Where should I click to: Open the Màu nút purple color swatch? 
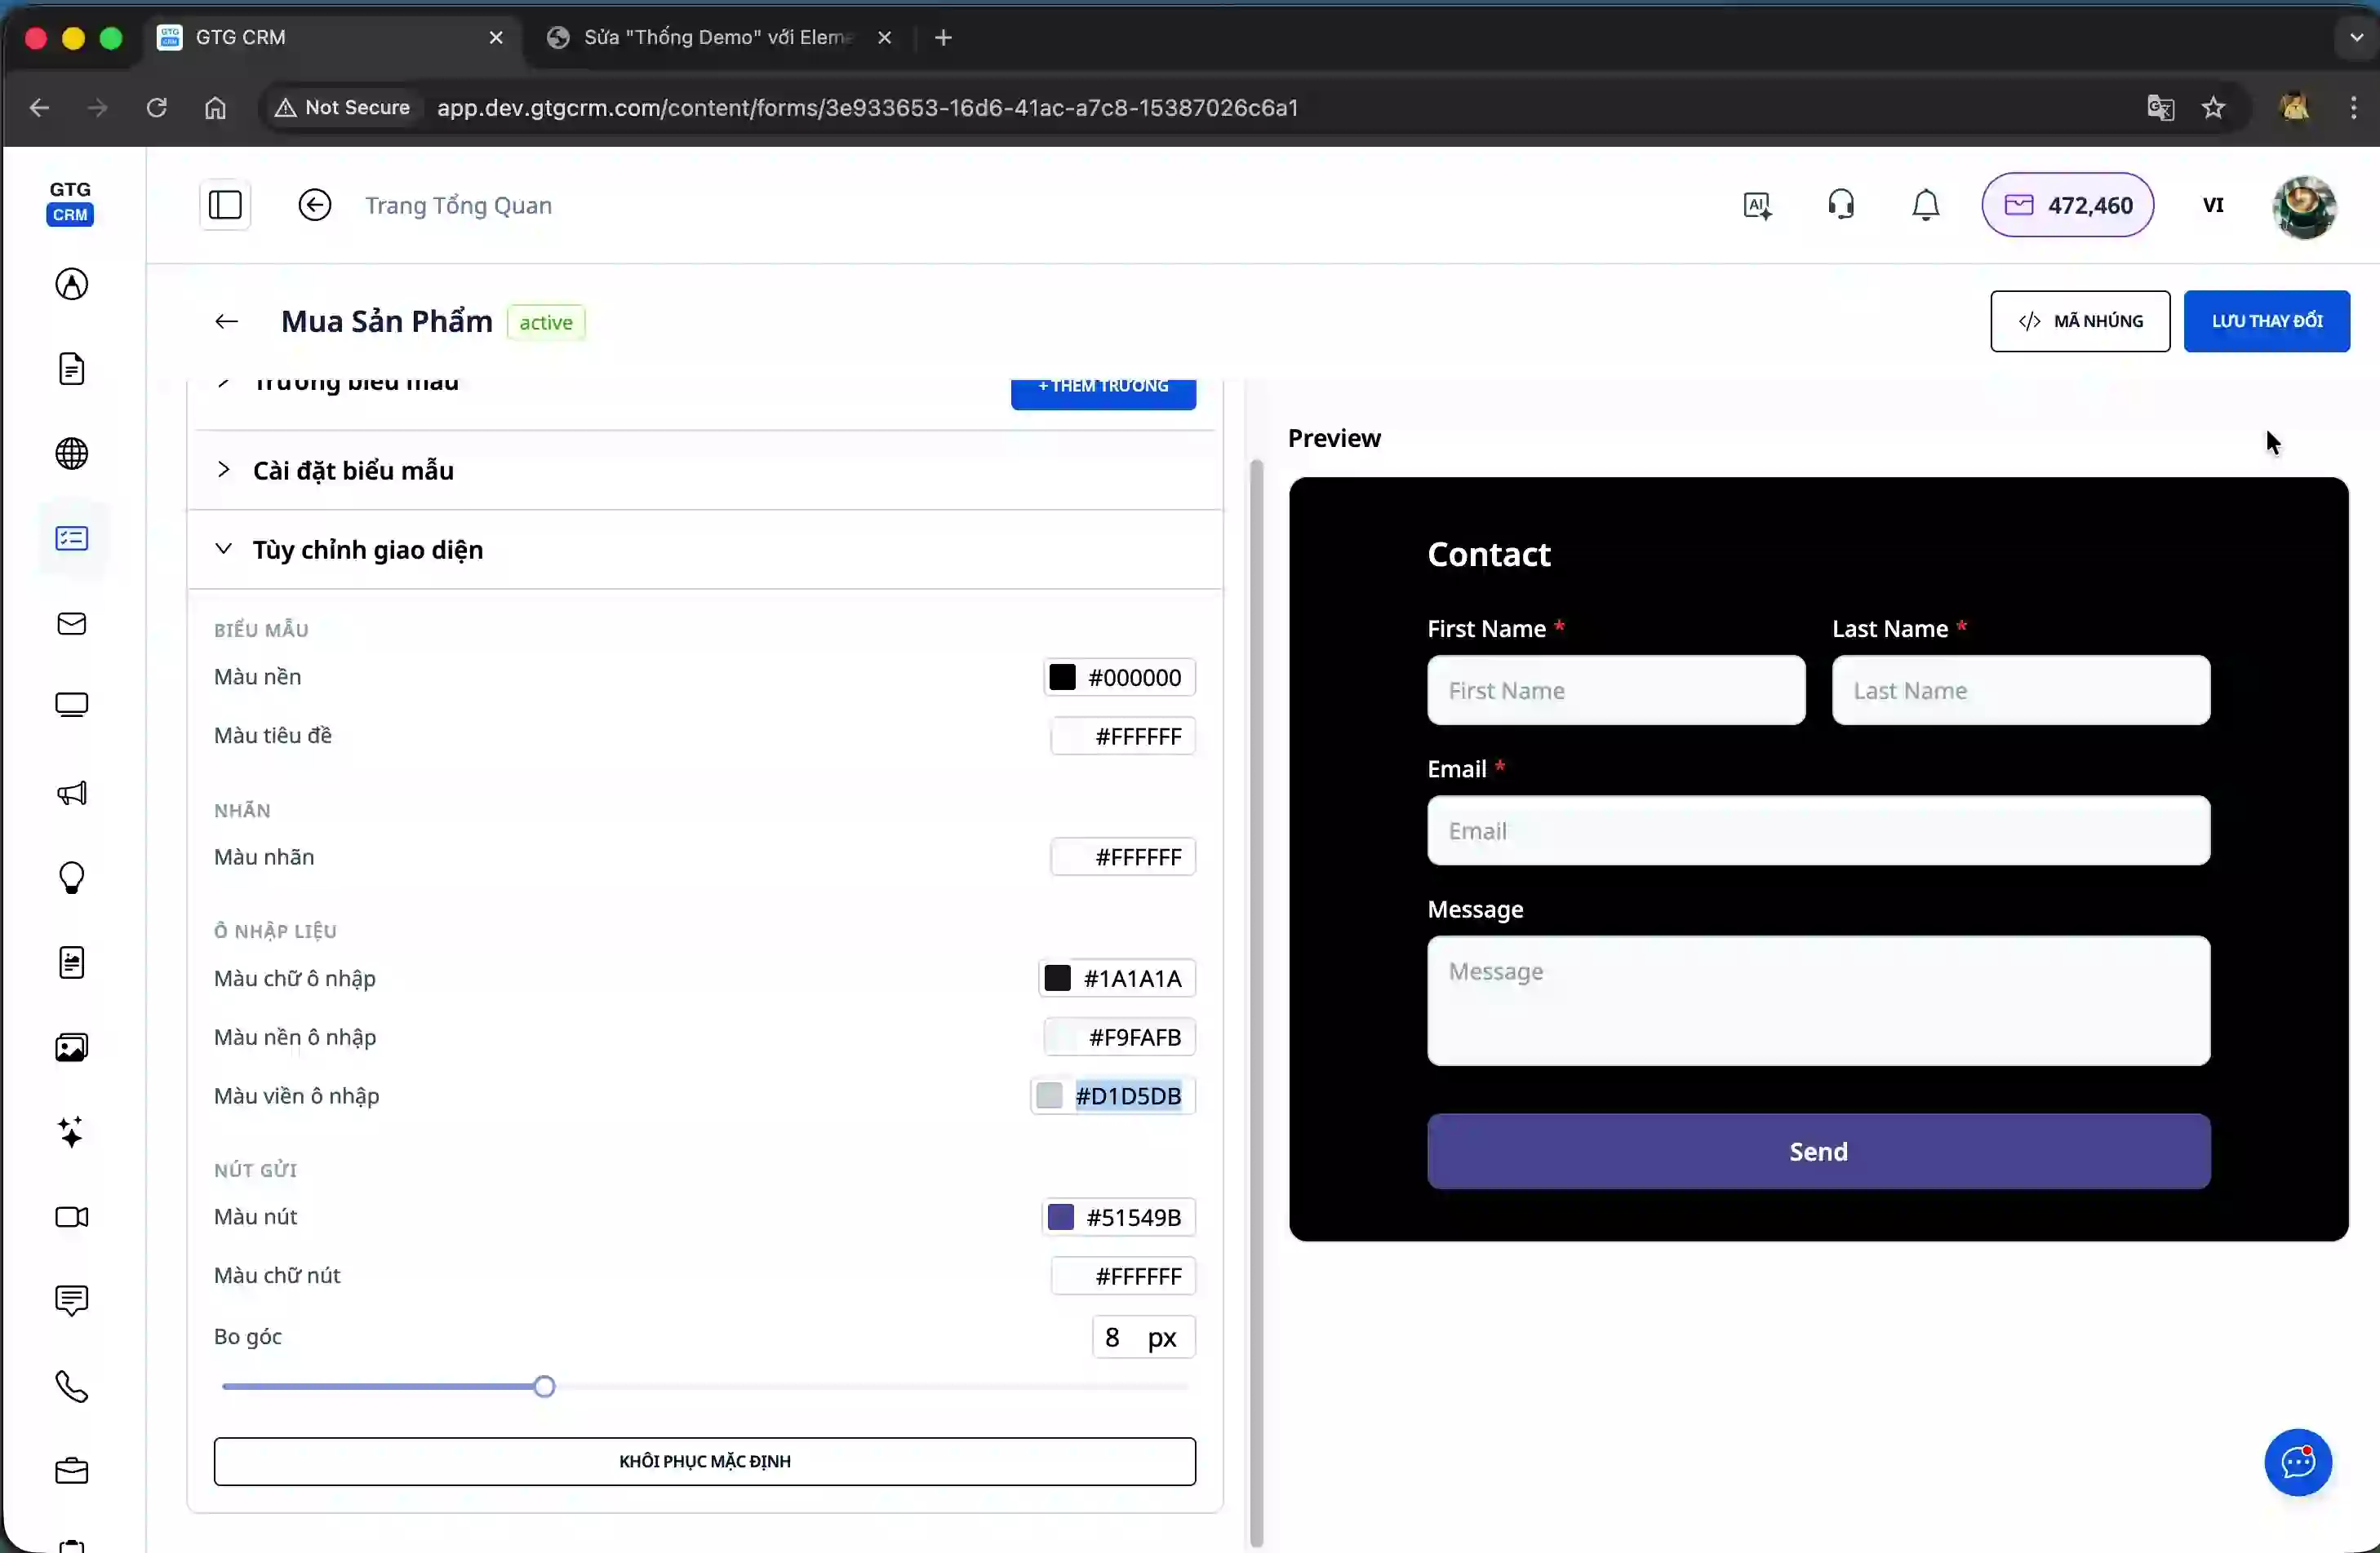tap(1060, 1217)
